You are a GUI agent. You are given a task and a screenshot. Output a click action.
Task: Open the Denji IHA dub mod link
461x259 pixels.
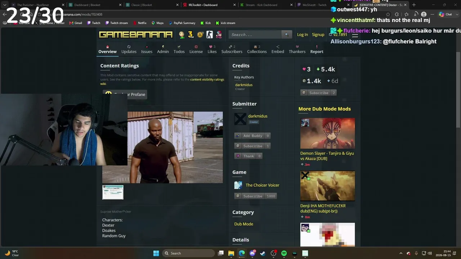[323, 208]
